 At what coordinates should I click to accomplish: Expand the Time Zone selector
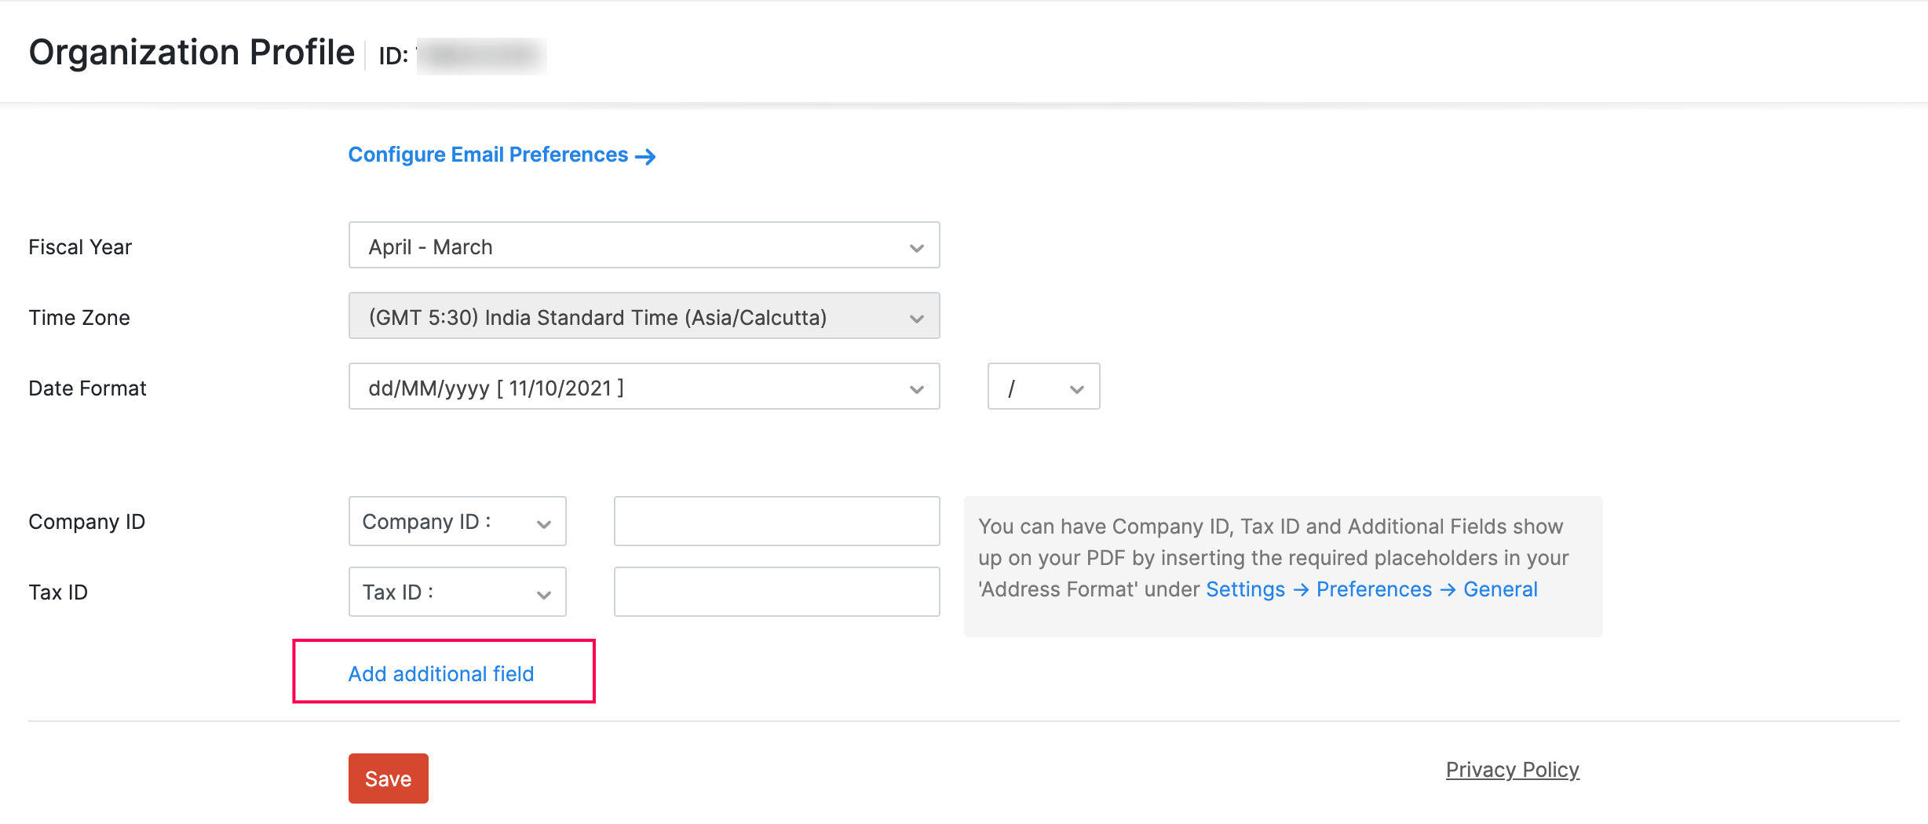tap(644, 317)
